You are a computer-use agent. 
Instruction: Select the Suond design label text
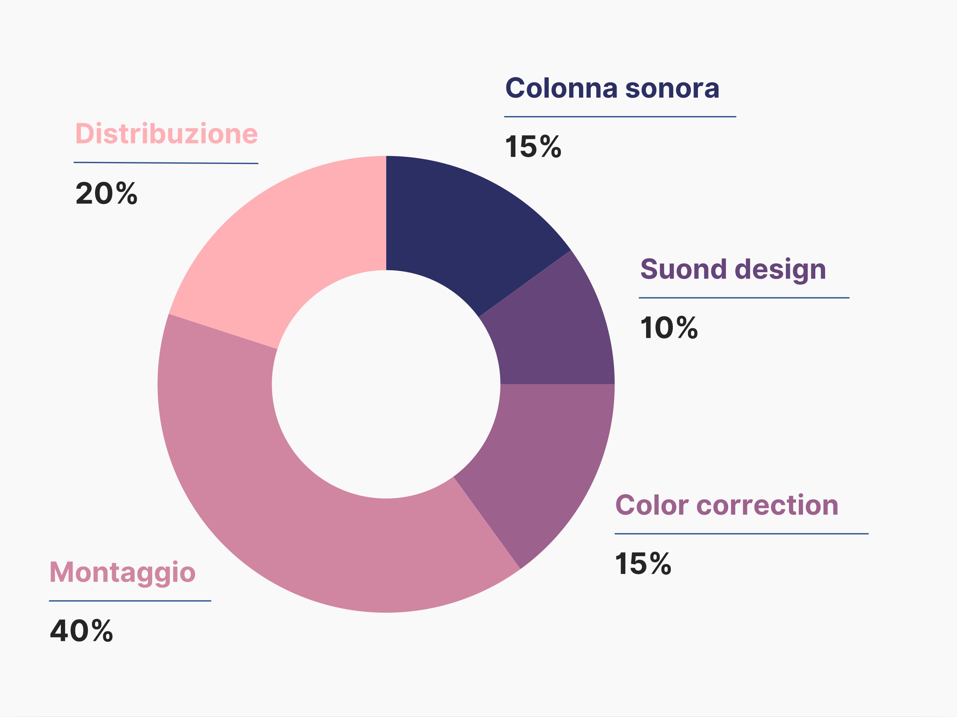click(733, 270)
